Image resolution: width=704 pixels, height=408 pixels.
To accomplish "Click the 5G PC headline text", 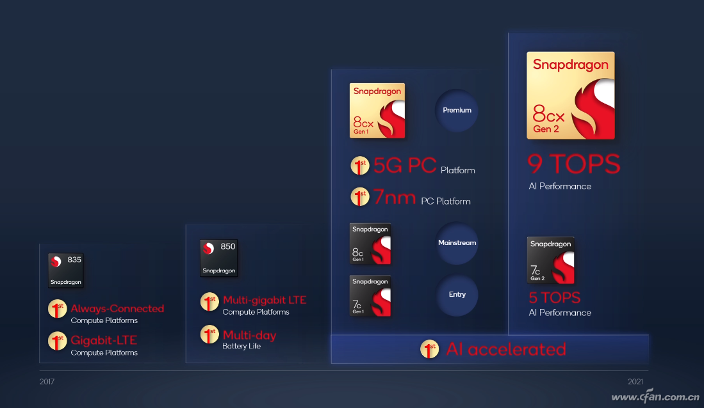I will pos(405,165).
